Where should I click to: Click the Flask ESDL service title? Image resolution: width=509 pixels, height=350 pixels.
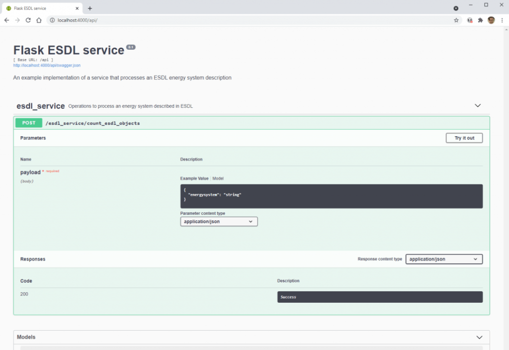69,50
